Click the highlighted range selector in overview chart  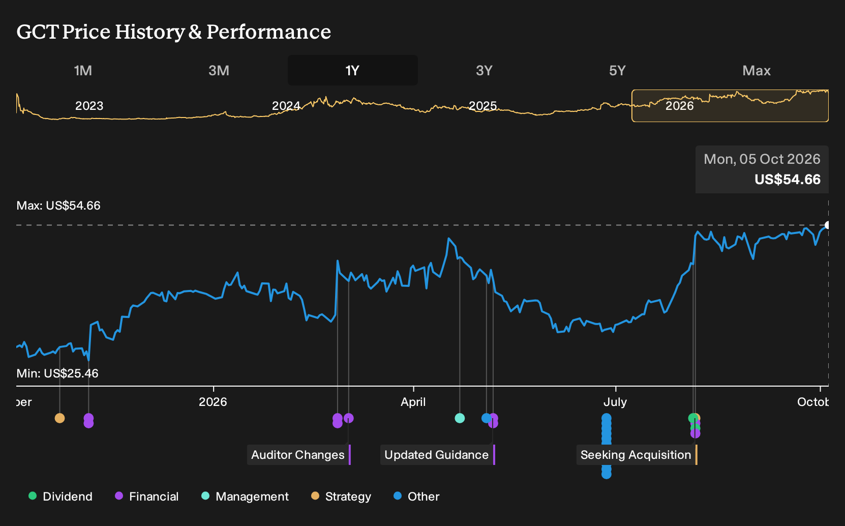730,106
